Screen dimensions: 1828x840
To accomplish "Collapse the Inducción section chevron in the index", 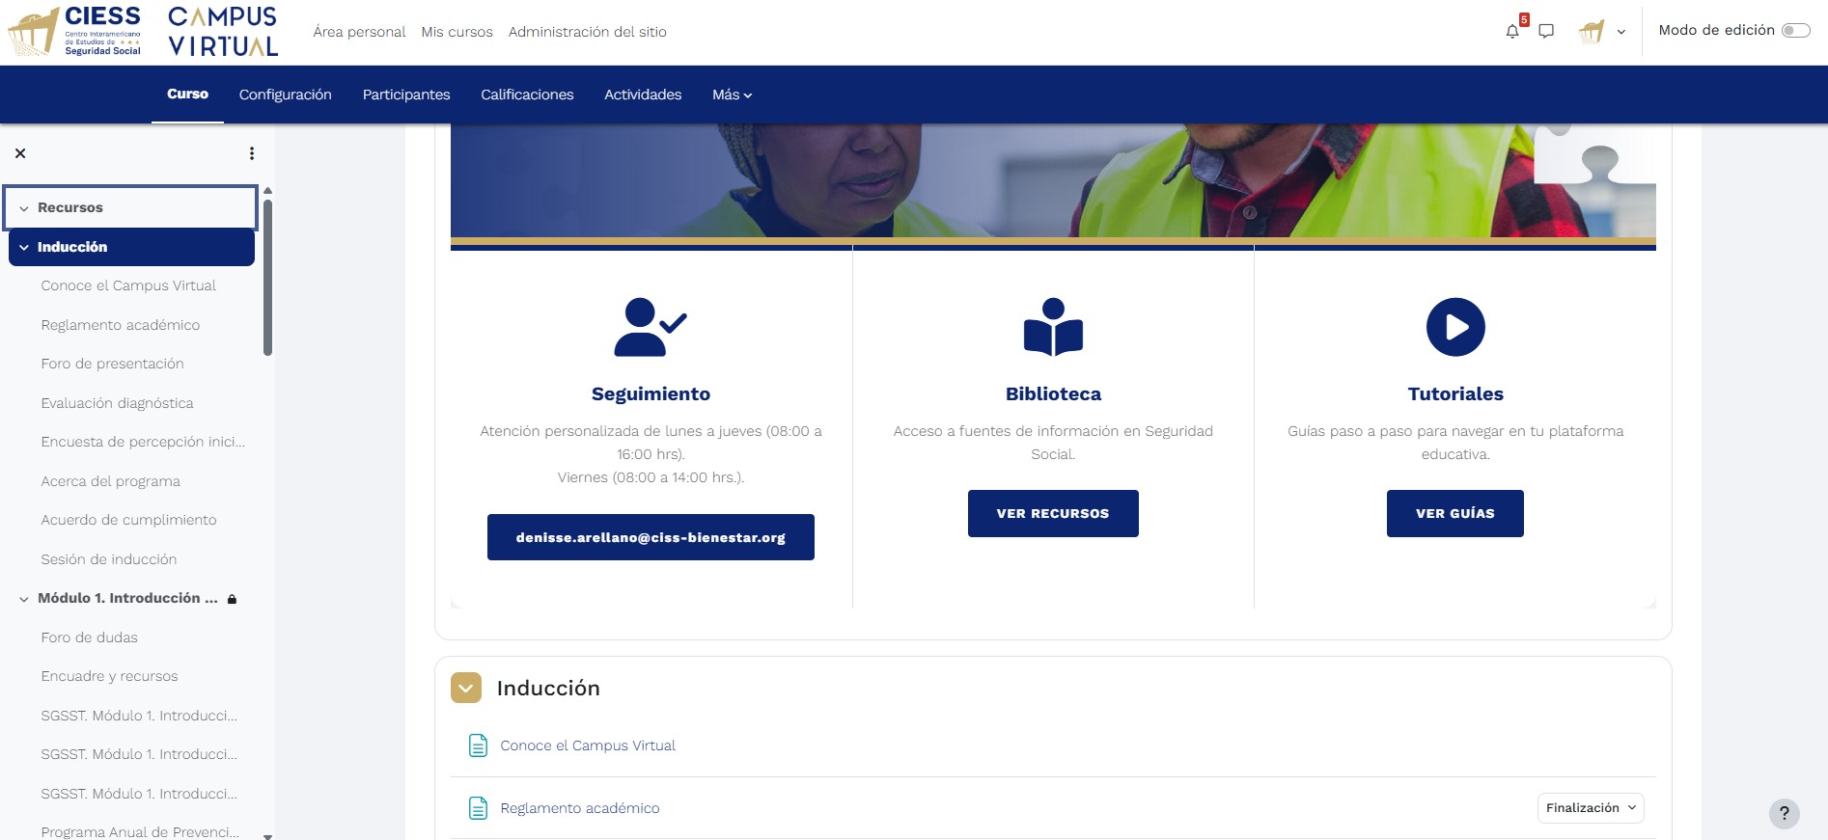I will point(24,248).
